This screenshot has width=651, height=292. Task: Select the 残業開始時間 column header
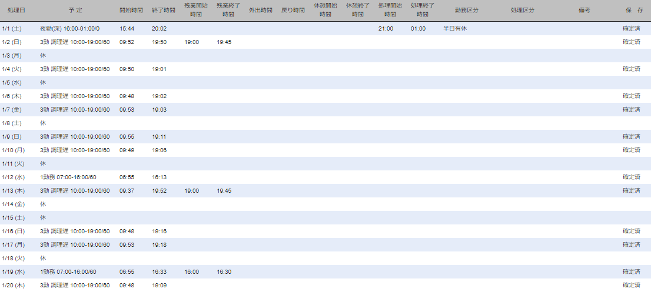(195, 10)
